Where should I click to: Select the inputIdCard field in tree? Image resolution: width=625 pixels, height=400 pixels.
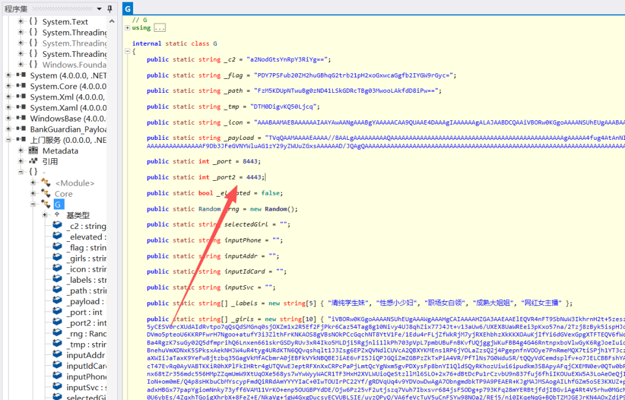[x=86, y=366]
